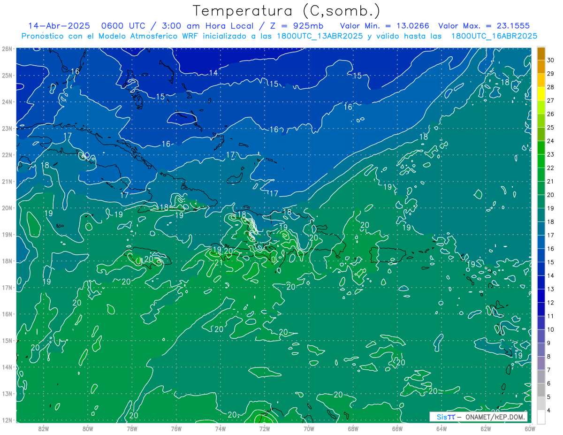Click the 25N latitude axis label
Viewport: 563px width, 435px height.
tap(7, 75)
